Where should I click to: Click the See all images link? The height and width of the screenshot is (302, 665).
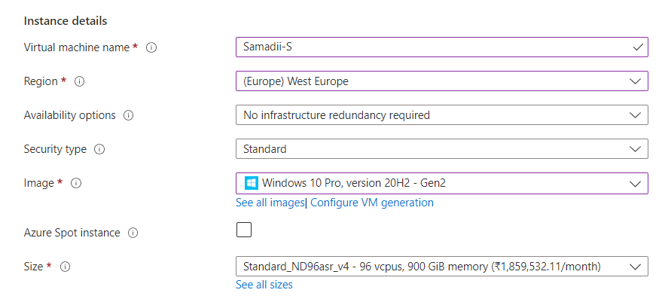(x=270, y=203)
